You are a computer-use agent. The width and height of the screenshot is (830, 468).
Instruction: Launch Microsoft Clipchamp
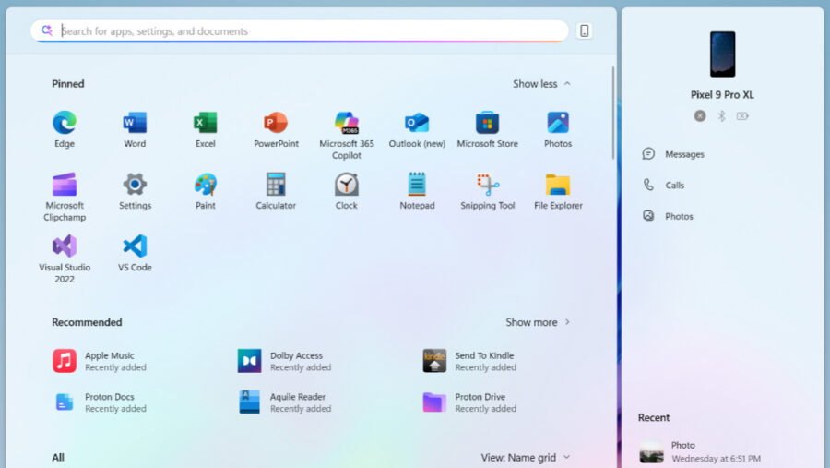(65, 197)
